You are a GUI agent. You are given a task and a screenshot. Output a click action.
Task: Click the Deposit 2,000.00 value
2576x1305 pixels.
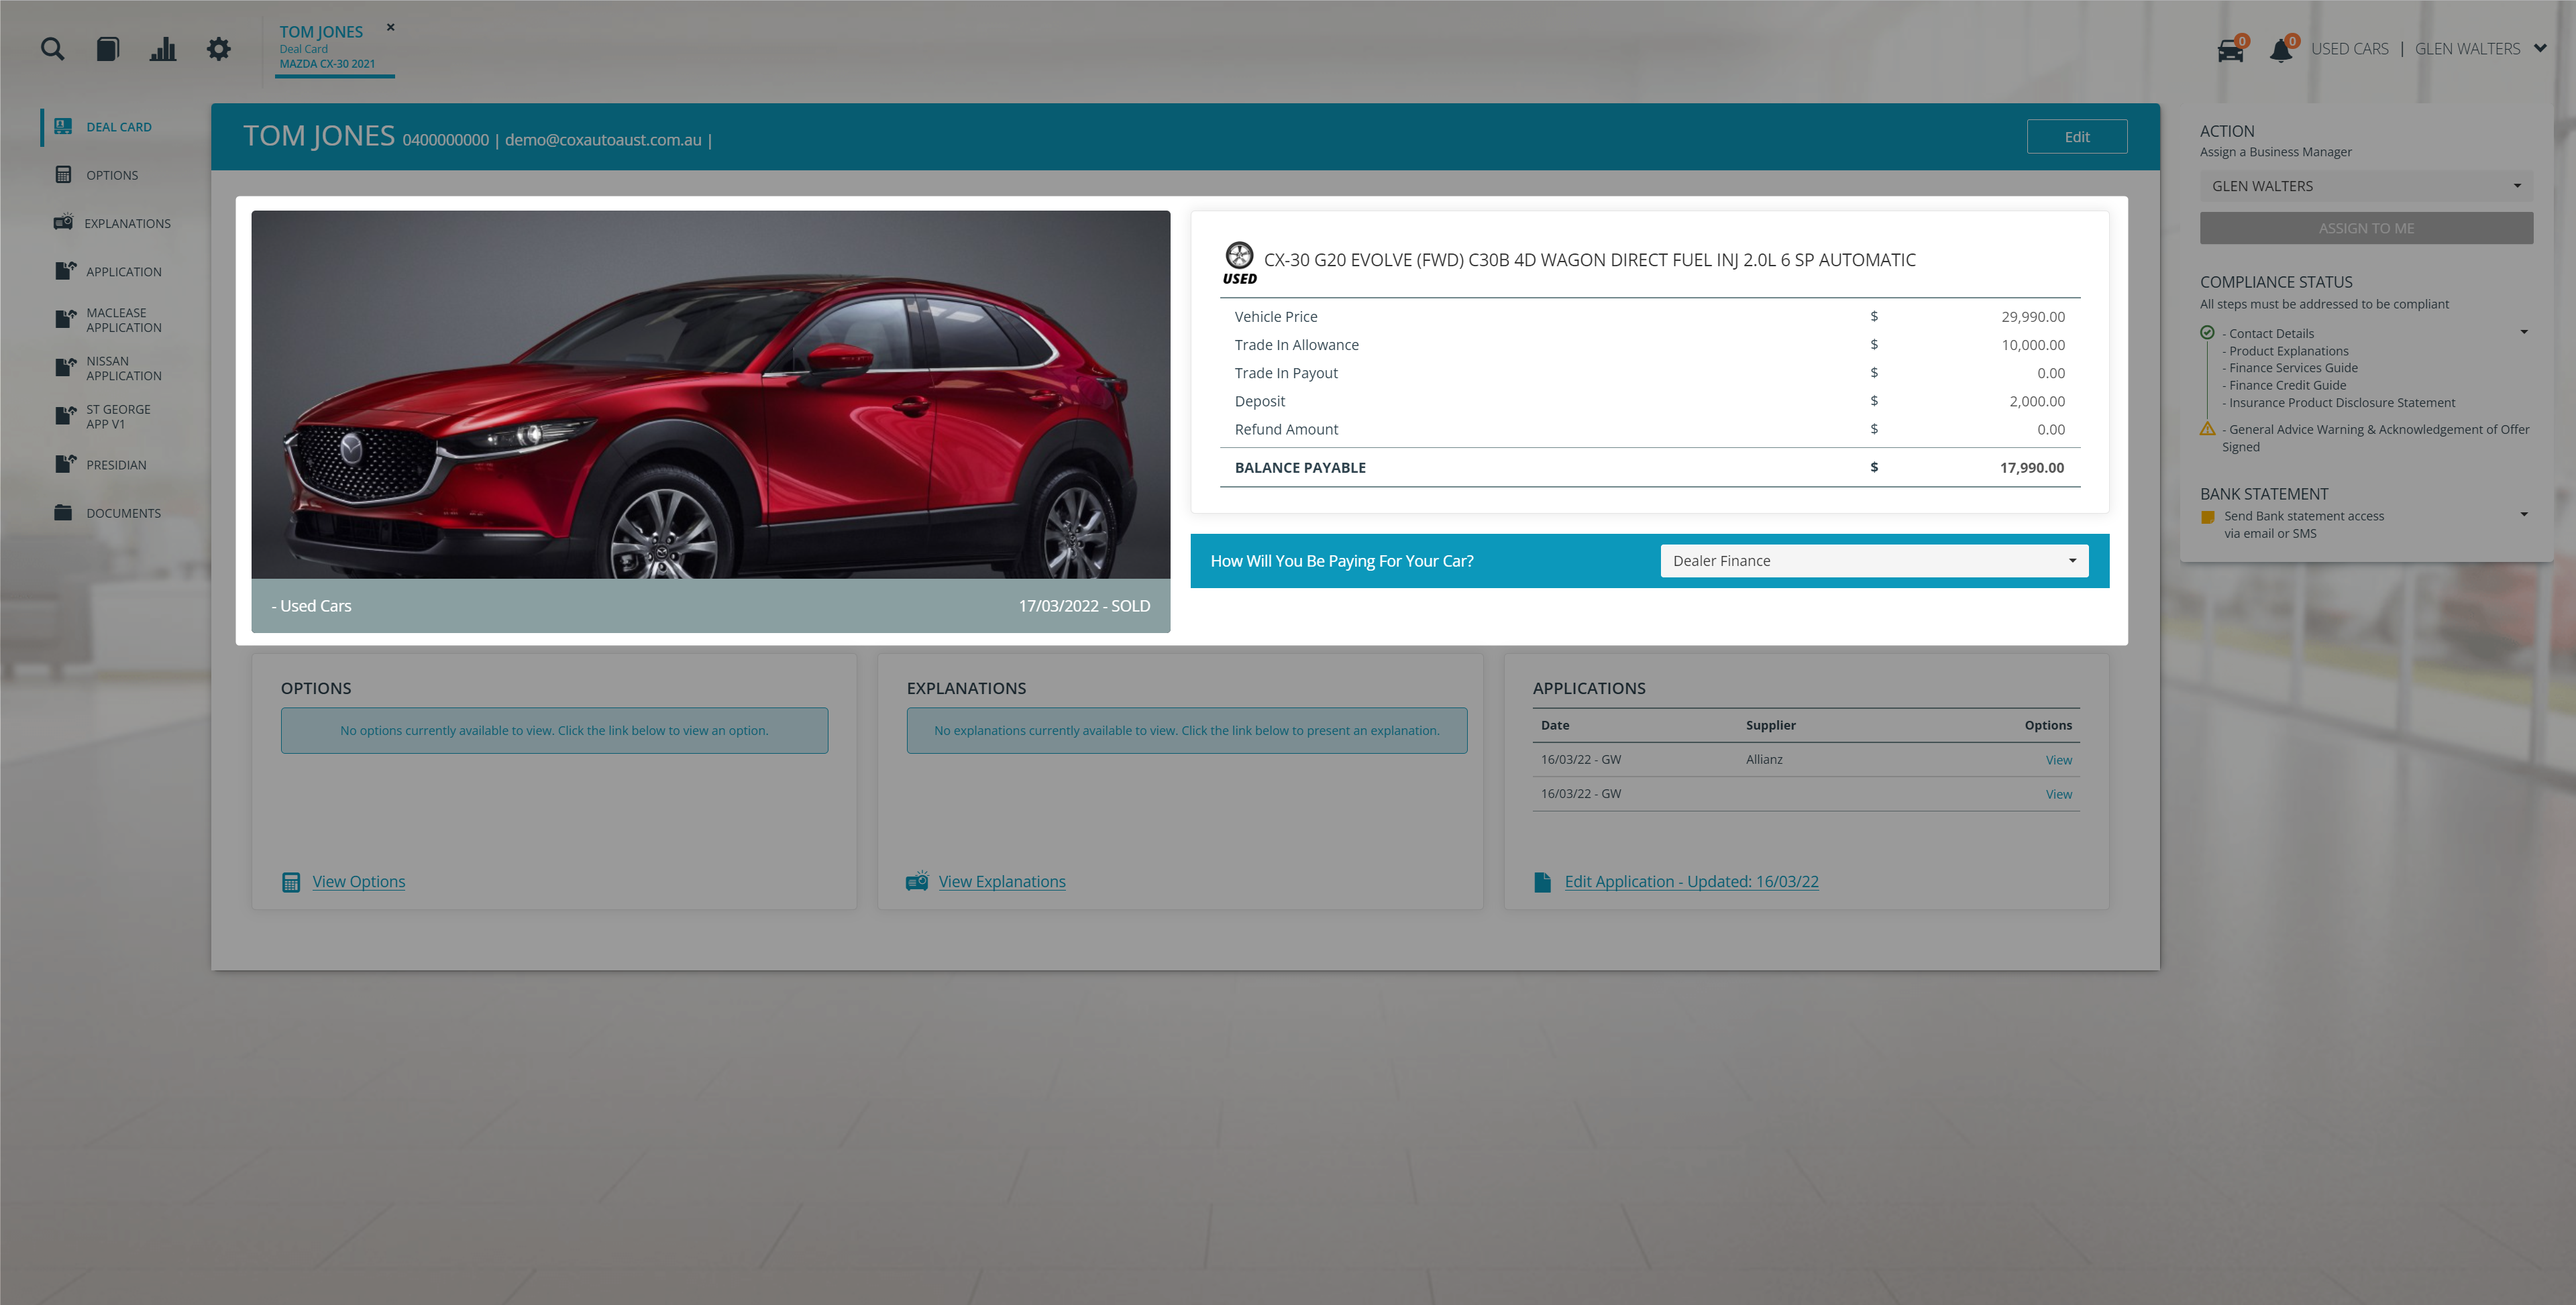coord(2036,401)
